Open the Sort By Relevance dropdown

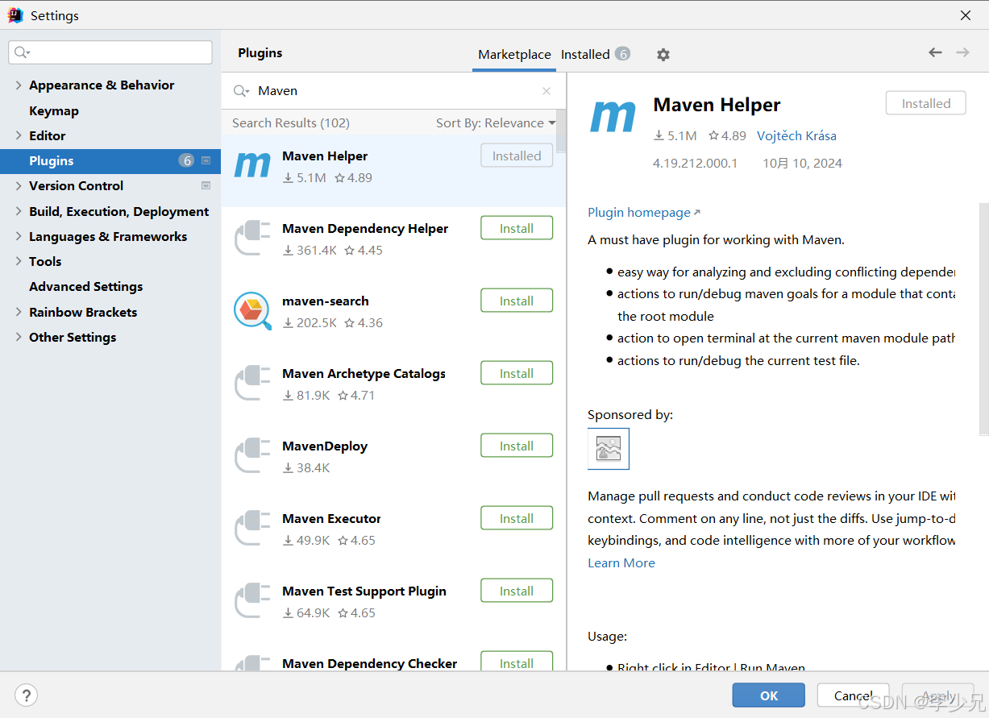[496, 123]
